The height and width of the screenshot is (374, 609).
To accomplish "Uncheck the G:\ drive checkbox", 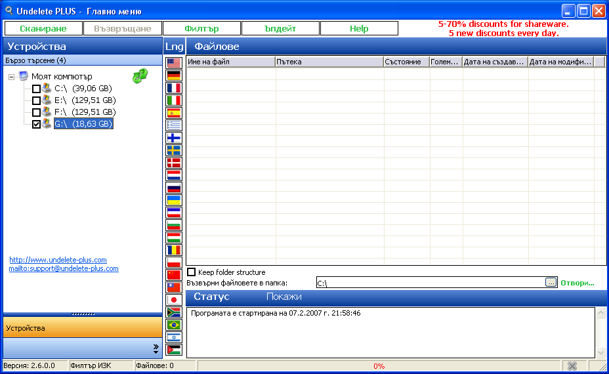I will click(x=36, y=124).
